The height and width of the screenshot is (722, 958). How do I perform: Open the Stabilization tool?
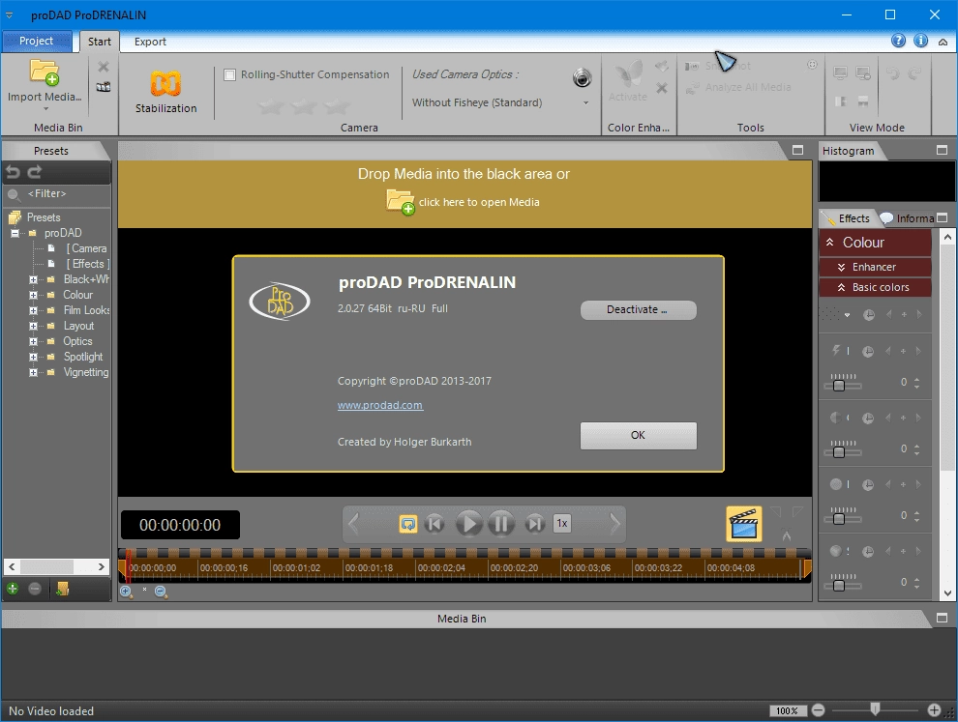tap(165, 92)
